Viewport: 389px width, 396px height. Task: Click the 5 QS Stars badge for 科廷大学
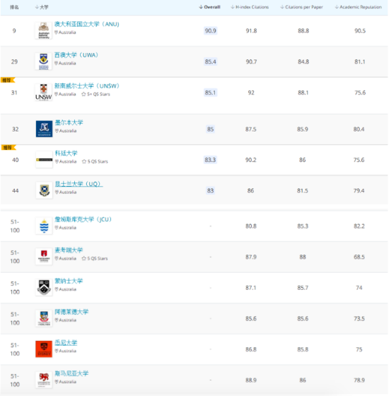pyautogui.click(x=95, y=162)
